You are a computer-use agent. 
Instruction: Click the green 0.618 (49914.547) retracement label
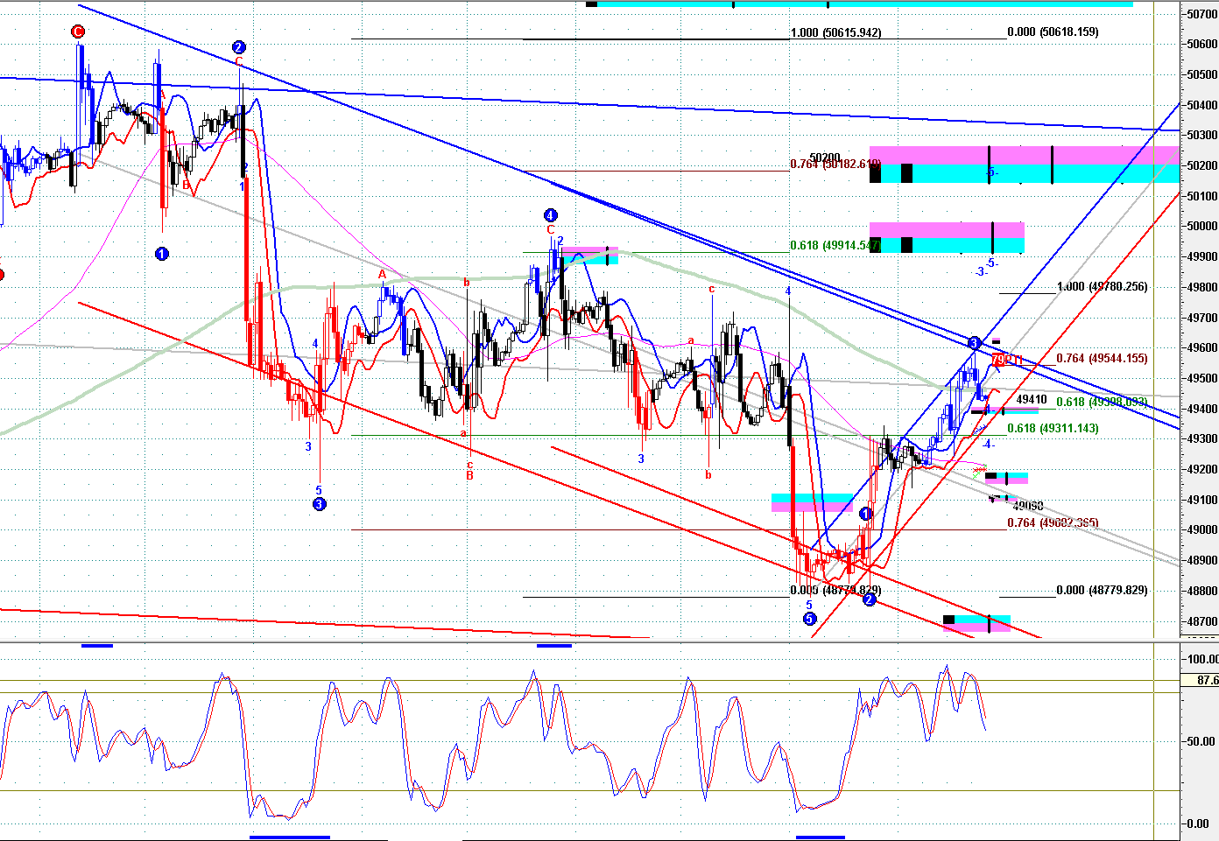[834, 246]
